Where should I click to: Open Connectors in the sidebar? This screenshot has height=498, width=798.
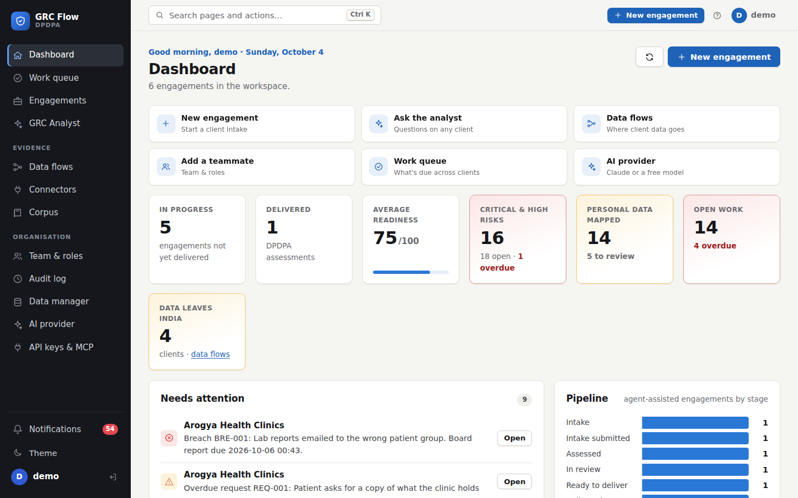pyautogui.click(x=65, y=190)
